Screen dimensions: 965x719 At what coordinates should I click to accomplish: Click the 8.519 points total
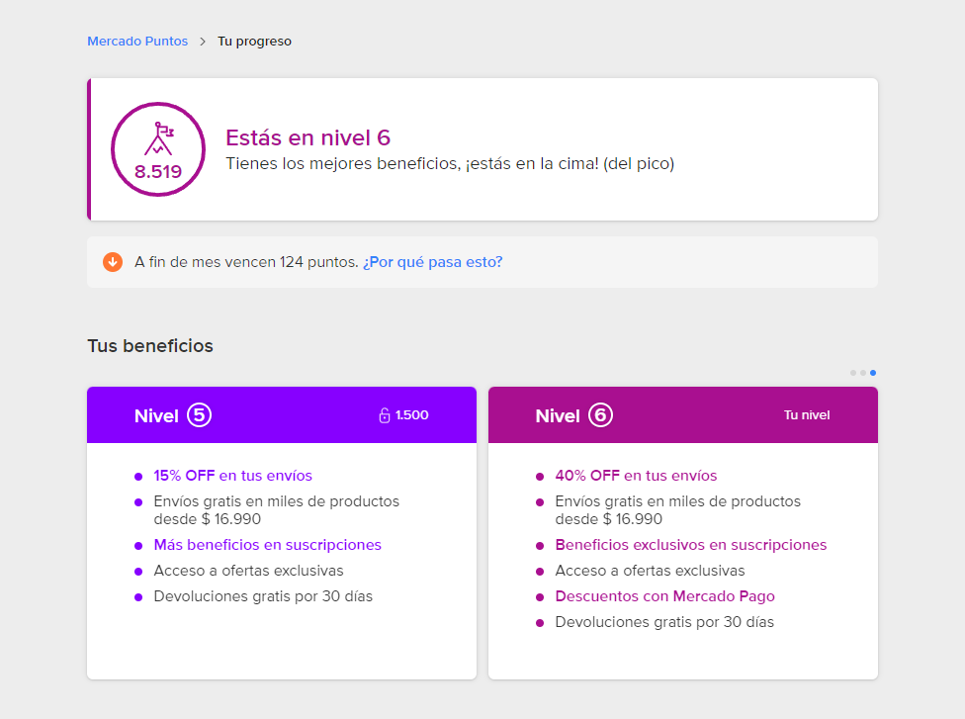pos(158,172)
